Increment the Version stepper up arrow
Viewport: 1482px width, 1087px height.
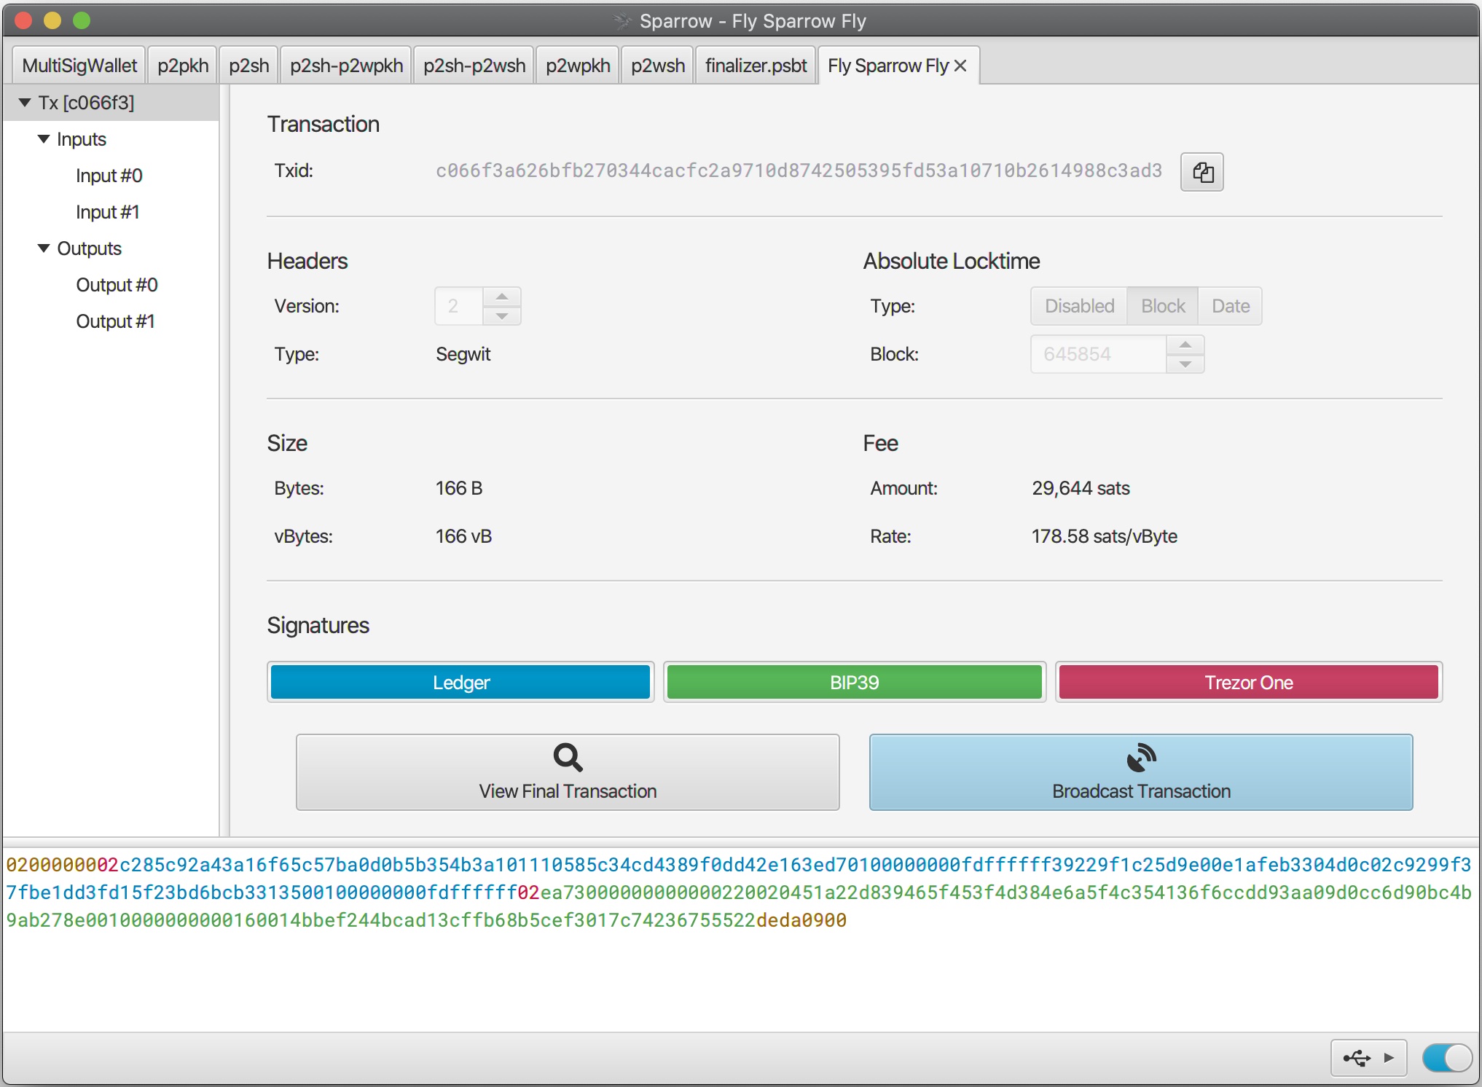tap(501, 297)
